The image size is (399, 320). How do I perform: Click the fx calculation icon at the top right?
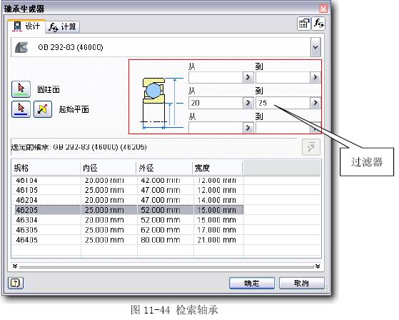point(318,24)
